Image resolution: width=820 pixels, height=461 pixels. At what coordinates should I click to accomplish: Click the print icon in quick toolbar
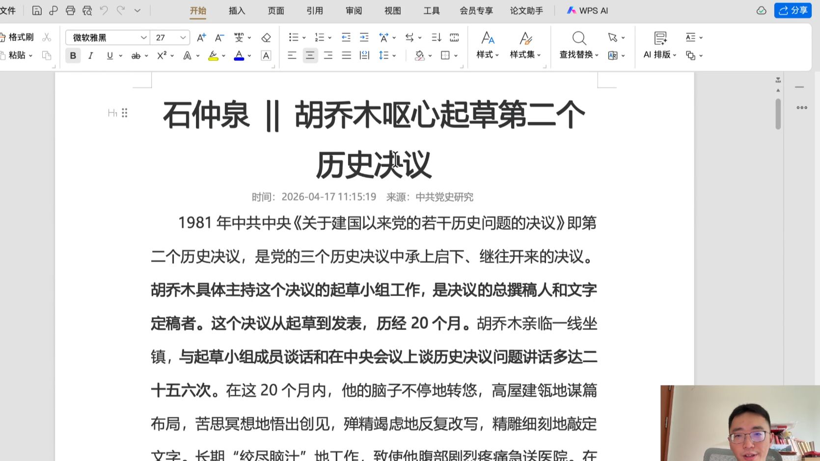click(x=70, y=10)
